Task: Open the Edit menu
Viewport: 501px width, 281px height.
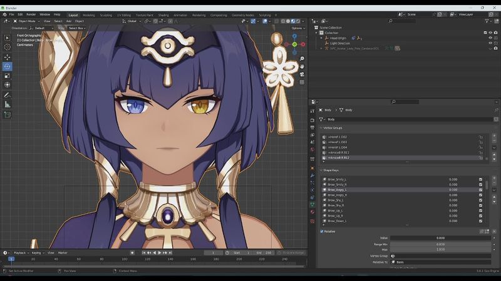Action: 20,14
